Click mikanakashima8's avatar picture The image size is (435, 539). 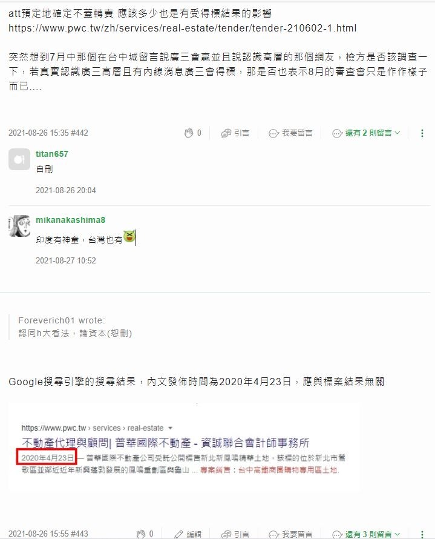tap(19, 225)
